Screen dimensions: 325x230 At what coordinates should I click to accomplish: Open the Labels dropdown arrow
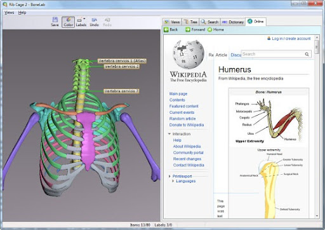[84, 18]
